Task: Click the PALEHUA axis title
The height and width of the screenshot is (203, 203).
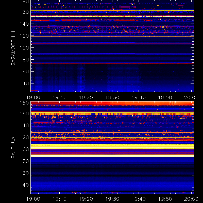Action: [13, 147]
